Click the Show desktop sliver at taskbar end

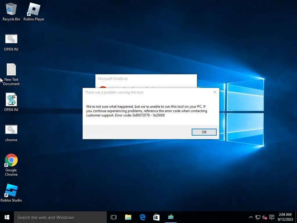(x=296, y=217)
